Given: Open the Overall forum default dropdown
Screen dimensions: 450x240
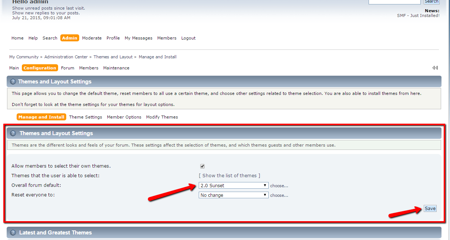Looking at the screenshot, I should tap(233, 185).
